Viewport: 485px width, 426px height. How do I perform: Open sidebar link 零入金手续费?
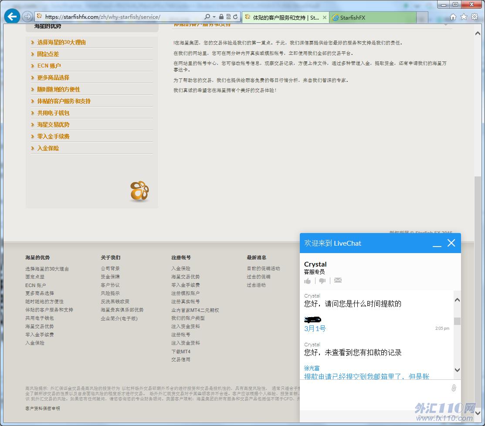click(x=53, y=136)
